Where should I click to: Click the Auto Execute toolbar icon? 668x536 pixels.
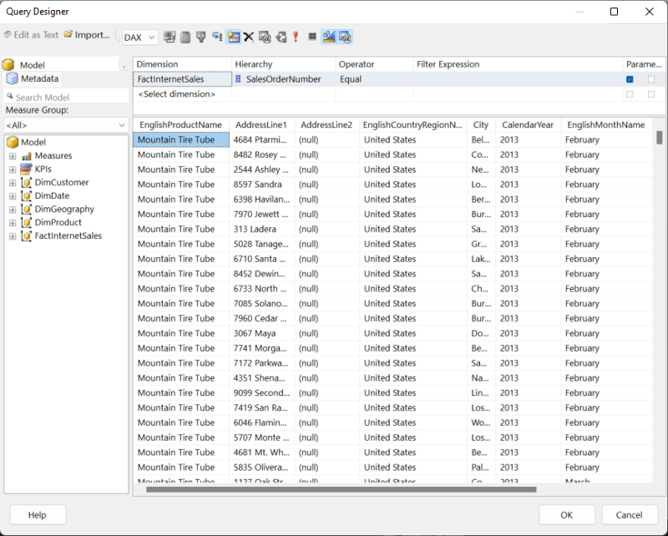coord(234,37)
